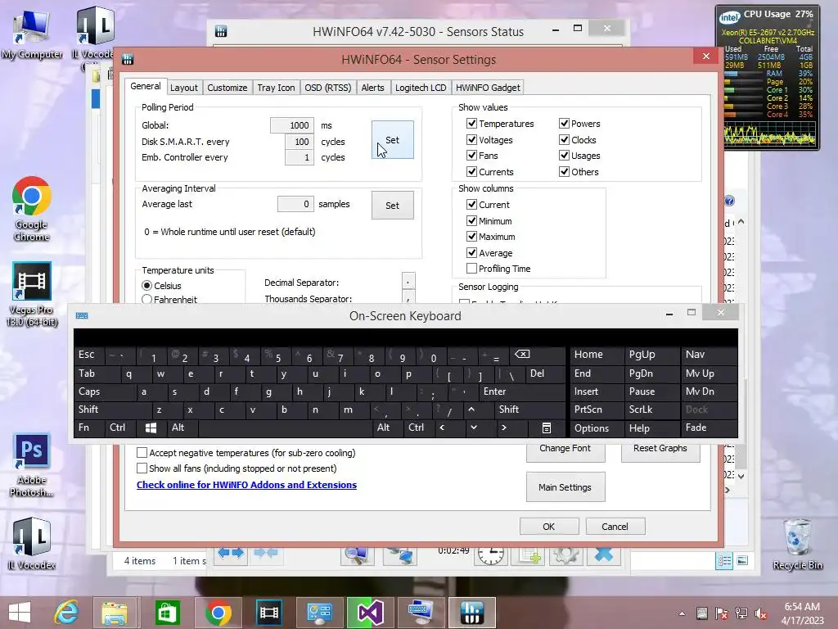Viewport: 838px width, 629px height.
Task: Uncheck the Minimum column checkbox
Action: [x=471, y=220]
